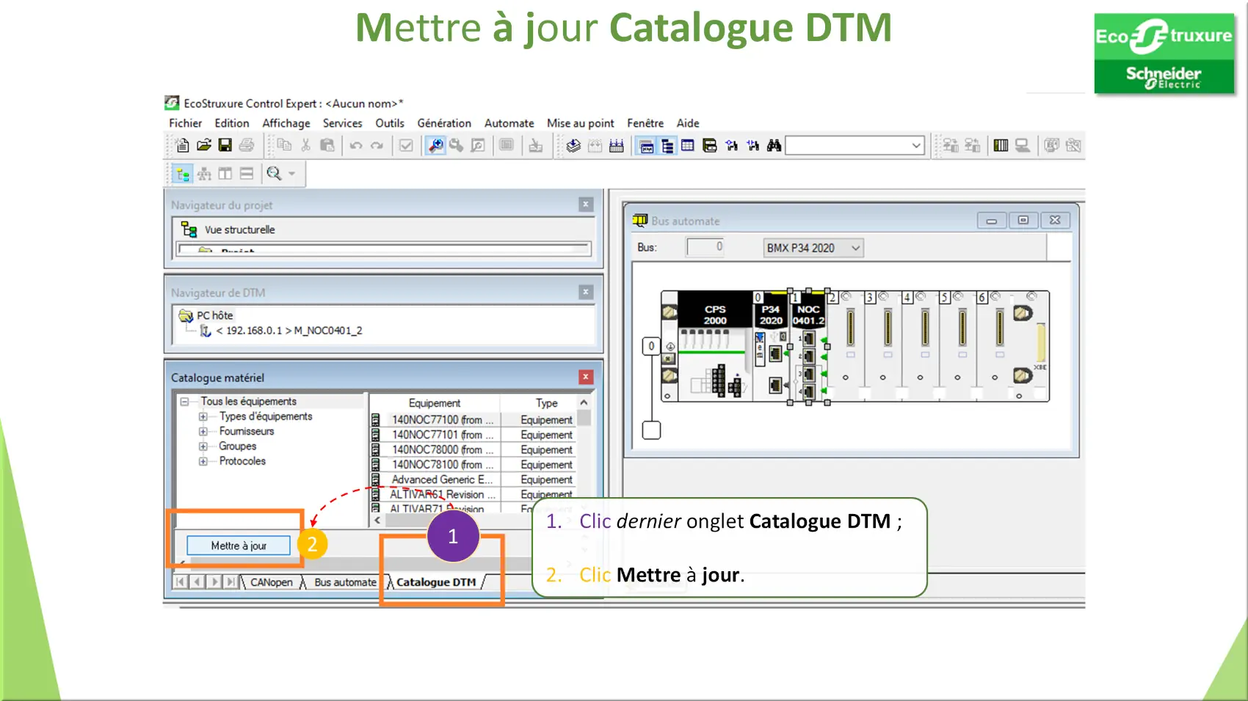Open the Mise au point menu
1248x701 pixels.
coord(581,123)
